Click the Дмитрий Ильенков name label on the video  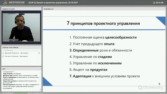(11, 40)
